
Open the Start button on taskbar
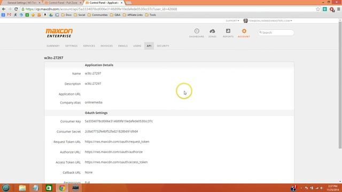[6, 188]
